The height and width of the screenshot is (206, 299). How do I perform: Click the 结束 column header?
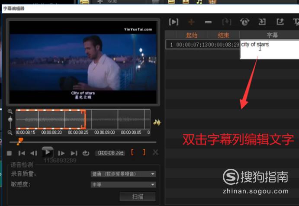point(223,35)
